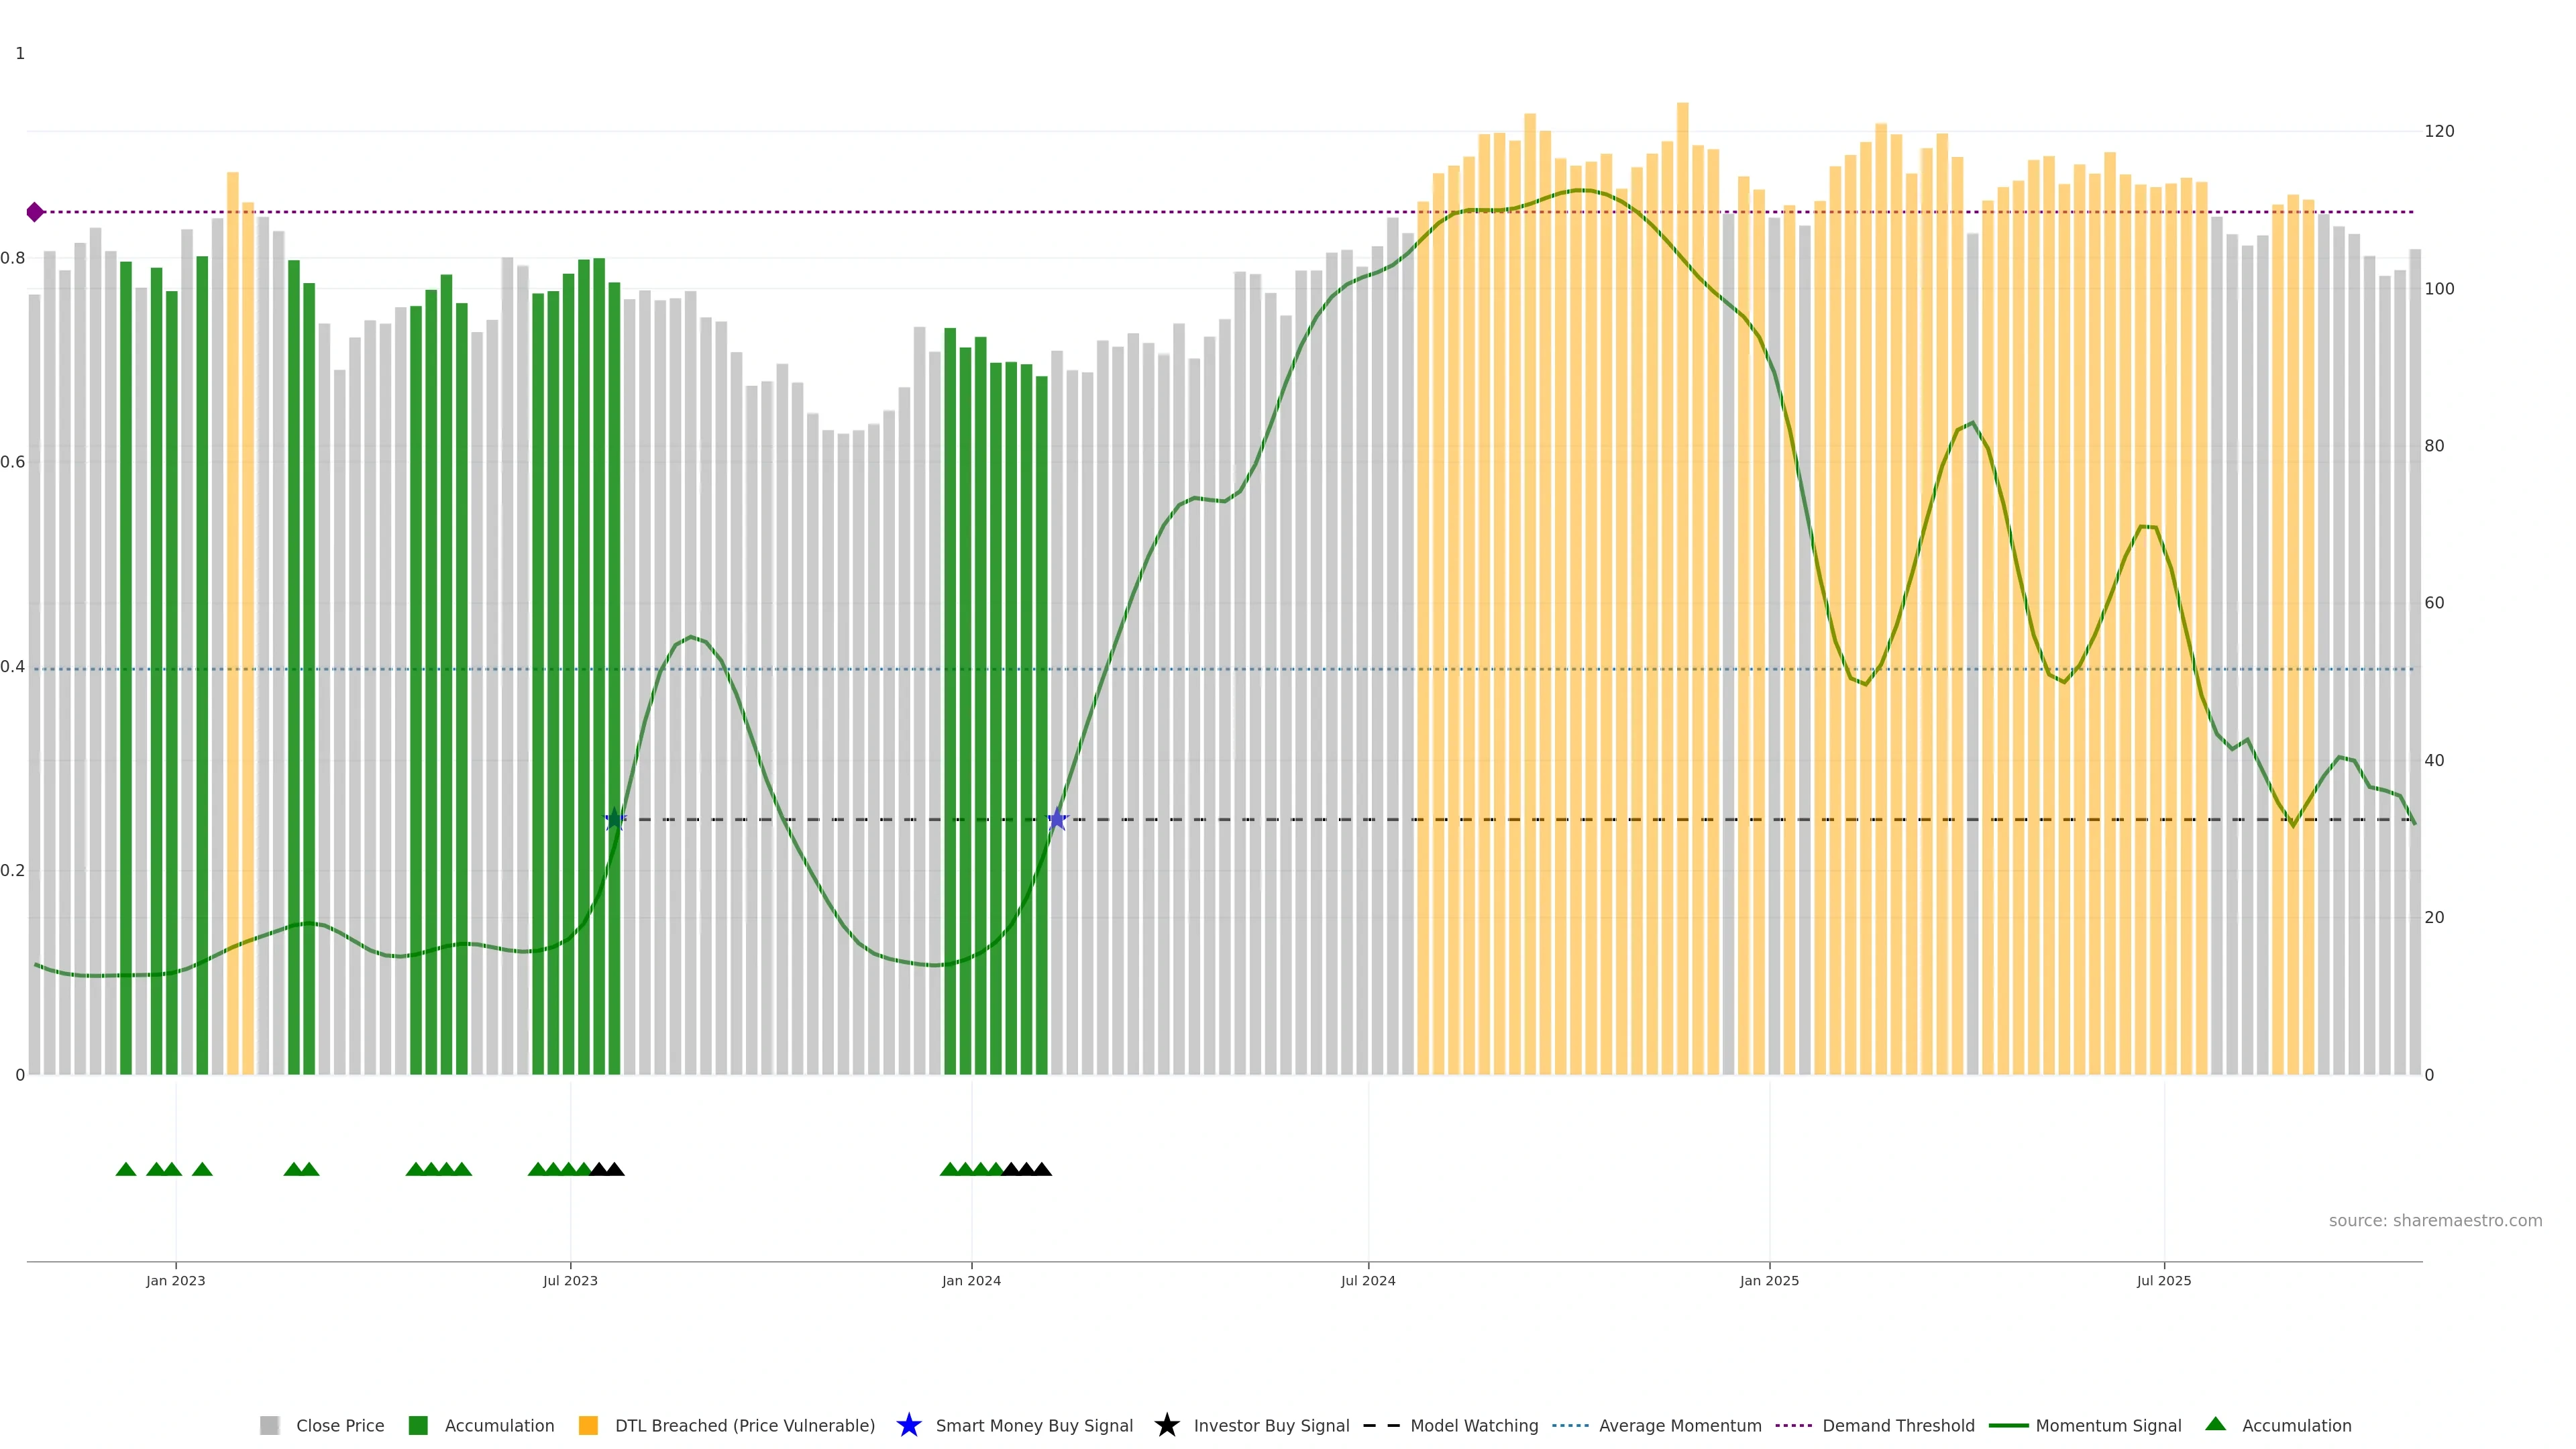Click the Momentum Signal legend line
Image resolution: width=2576 pixels, height=1449 pixels.
[x=2008, y=1425]
